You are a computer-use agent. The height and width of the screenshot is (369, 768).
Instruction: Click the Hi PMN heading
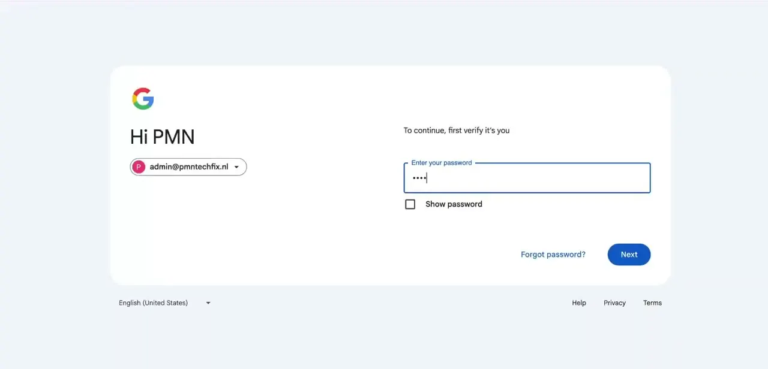(x=162, y=137)
